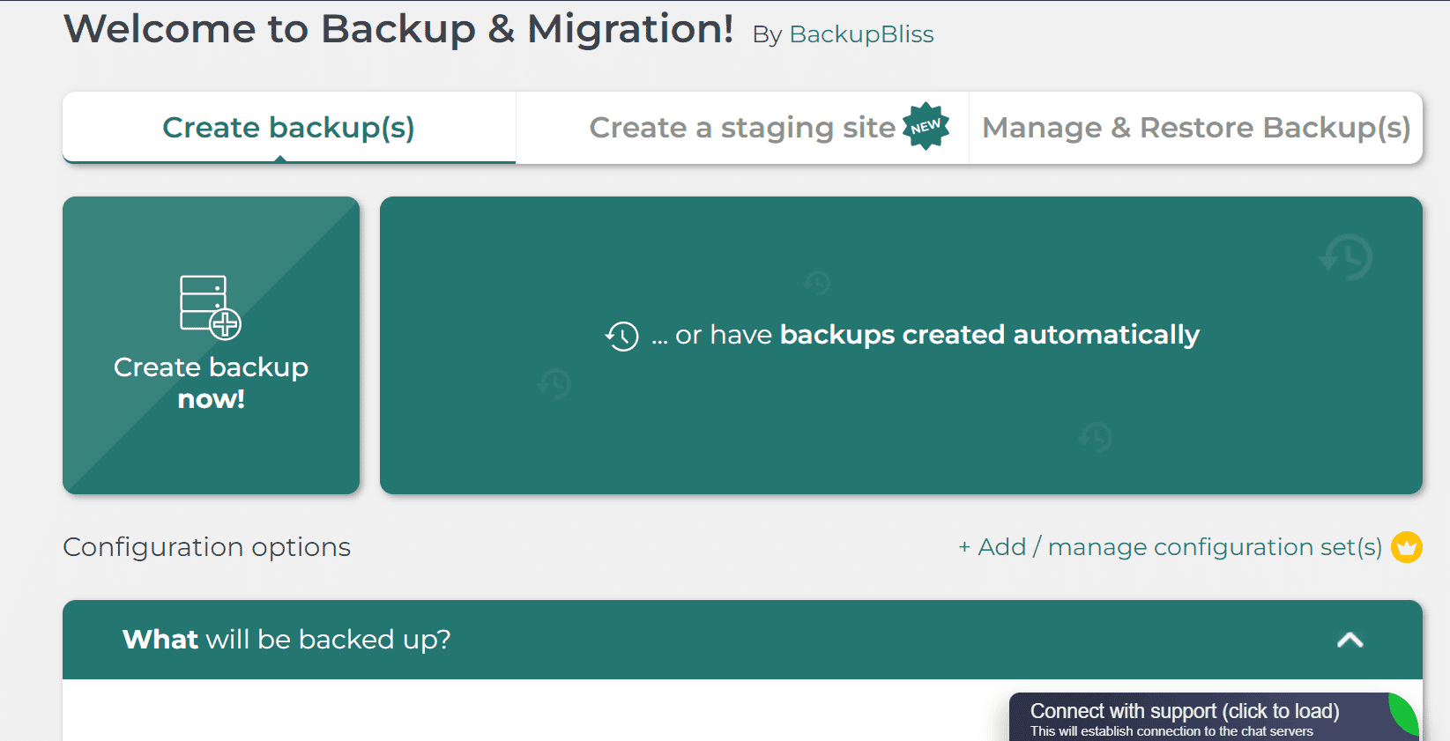The image size is (1450, 741).
Task: Click the up chevron in backup section header
Action: 1350,640
